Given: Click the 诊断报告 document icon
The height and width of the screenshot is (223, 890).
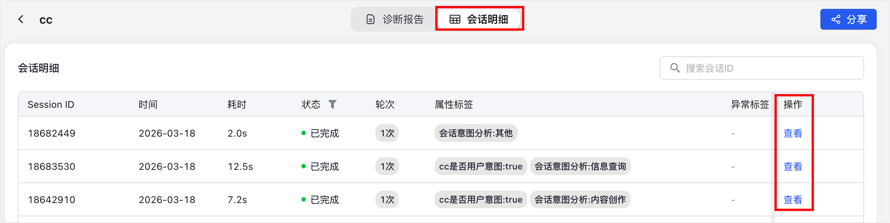Looking at the screenshot, I should click(370, 19).
